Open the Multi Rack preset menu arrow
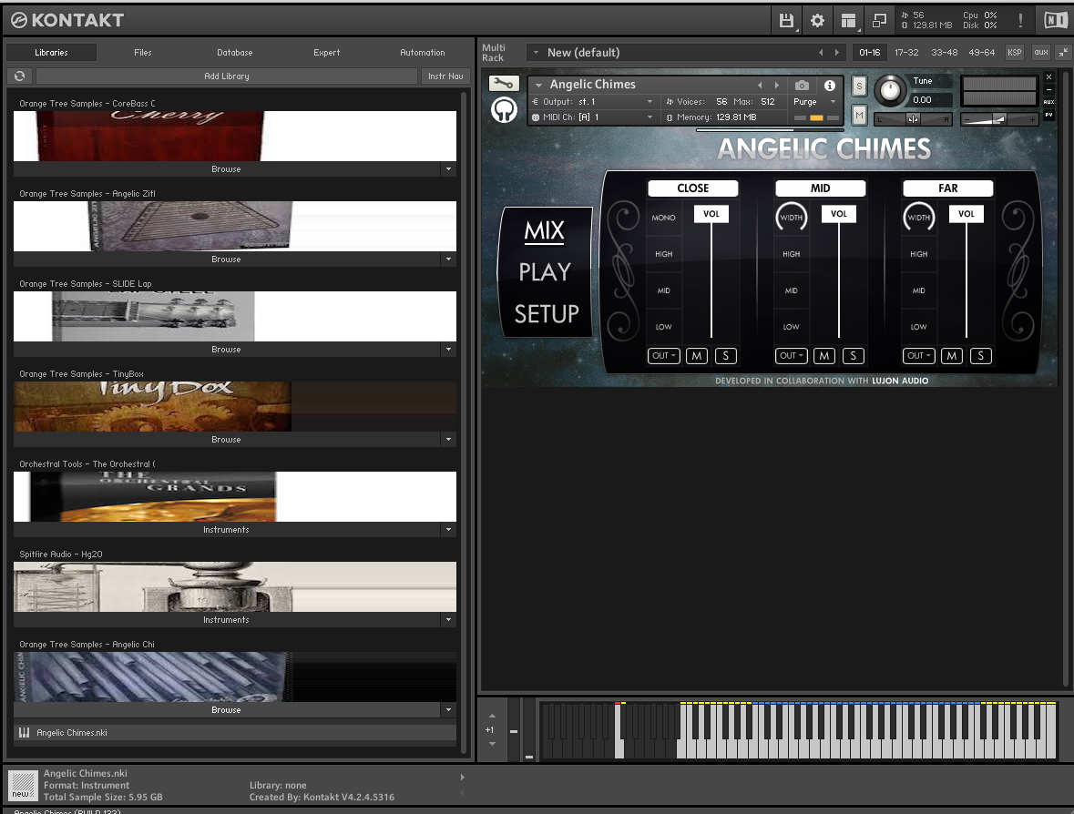The image size is (1074, 814). (536, 53)
